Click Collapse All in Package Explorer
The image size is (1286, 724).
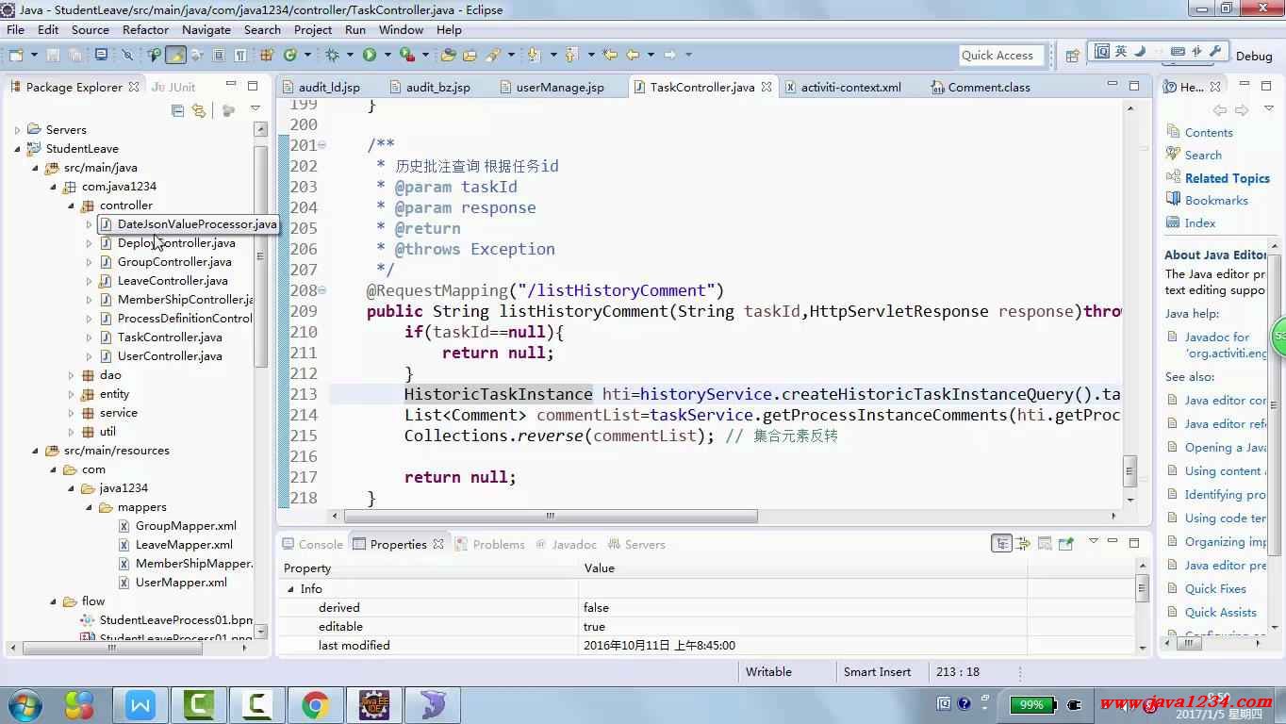click(x=177, y=110)
